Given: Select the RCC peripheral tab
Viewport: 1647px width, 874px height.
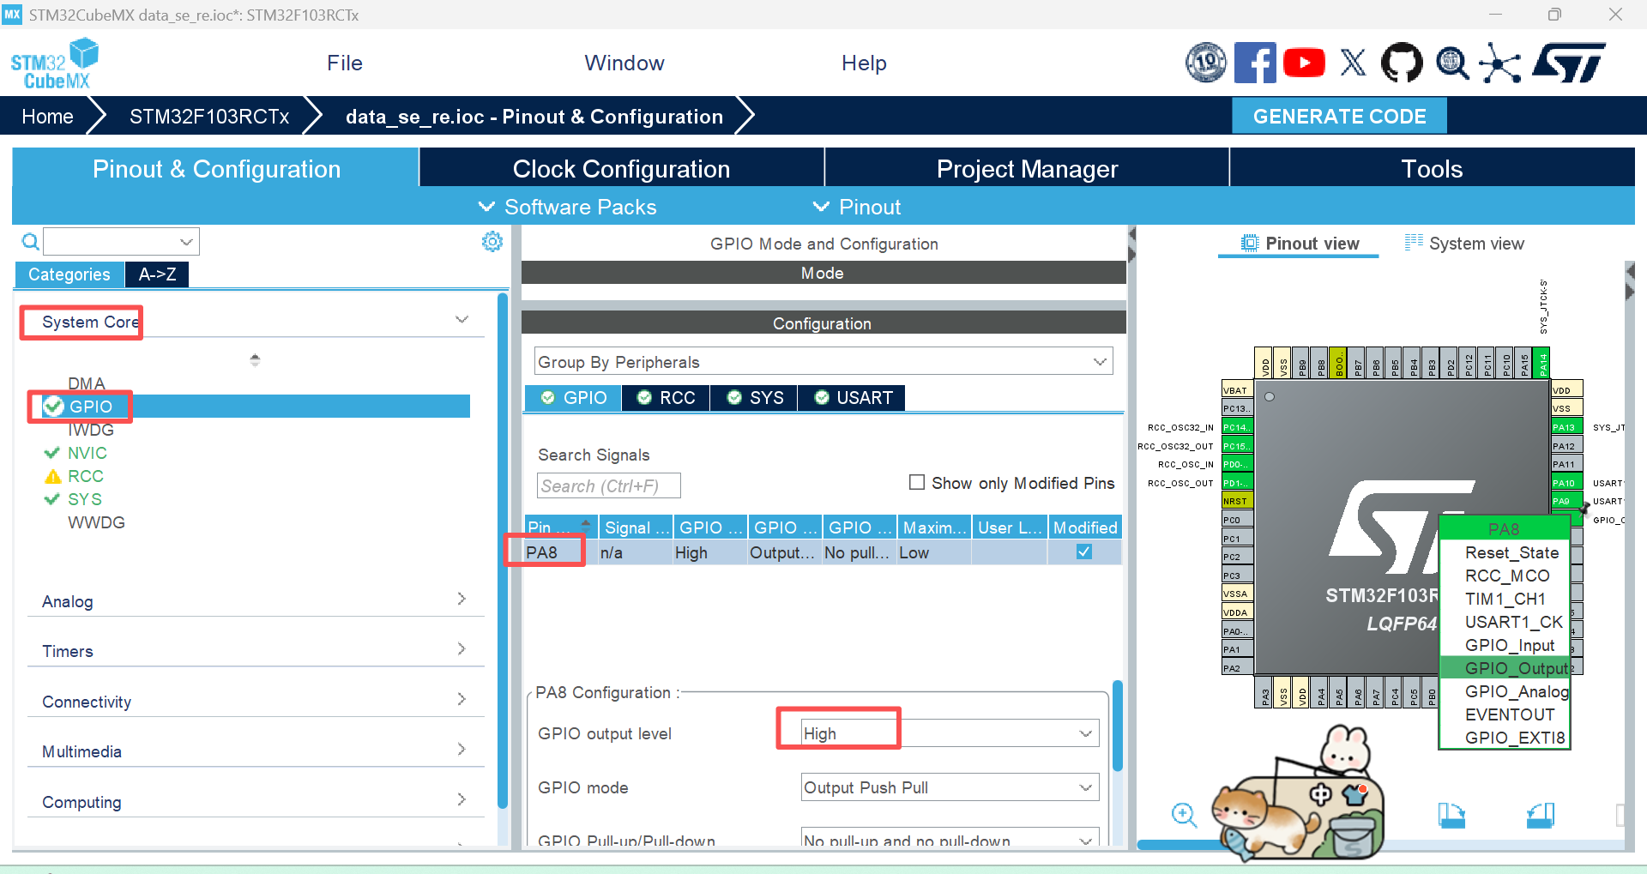Looking at the screenshot, I should 667,398.
